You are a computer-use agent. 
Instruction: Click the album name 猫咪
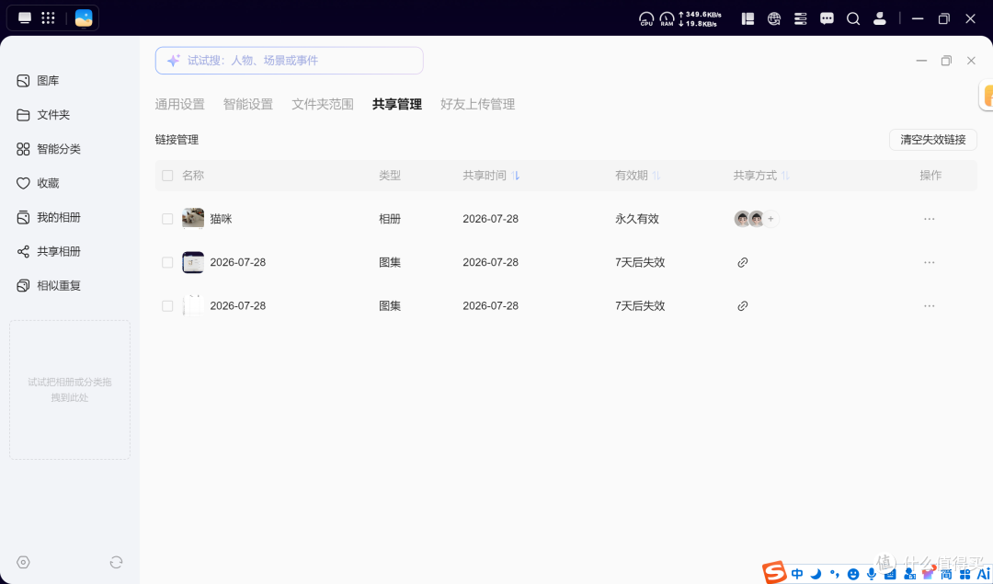[x=221, y=219]
